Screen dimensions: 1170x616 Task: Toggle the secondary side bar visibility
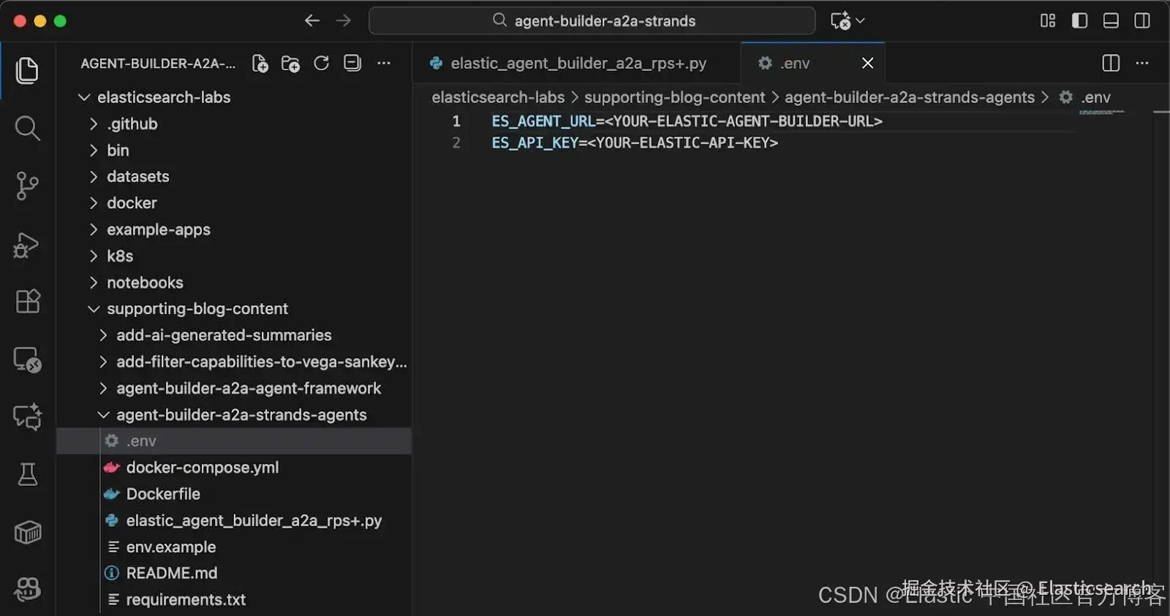(1141, 20)
